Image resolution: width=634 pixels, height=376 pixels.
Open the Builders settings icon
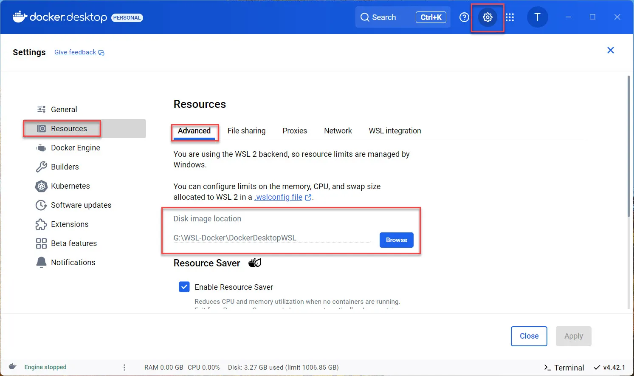[41, 167]
